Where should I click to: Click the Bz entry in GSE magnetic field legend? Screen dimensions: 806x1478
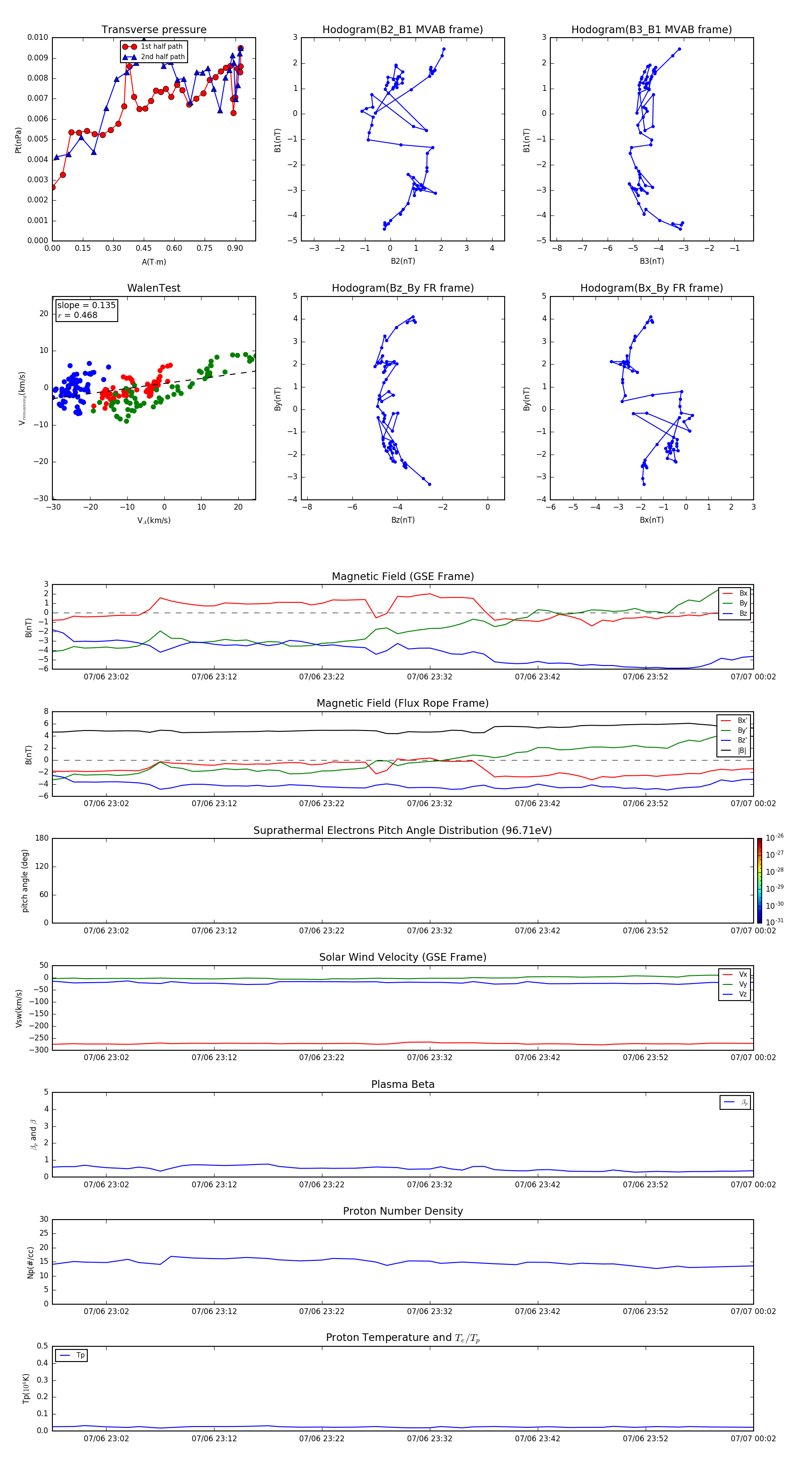point(735,613)
